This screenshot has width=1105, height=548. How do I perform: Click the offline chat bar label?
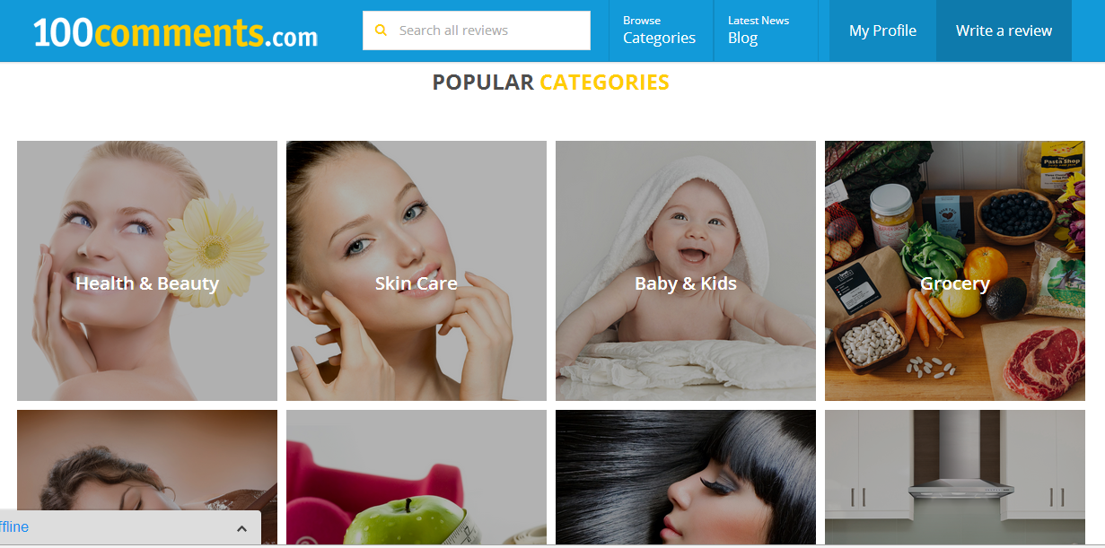(14, 527)
